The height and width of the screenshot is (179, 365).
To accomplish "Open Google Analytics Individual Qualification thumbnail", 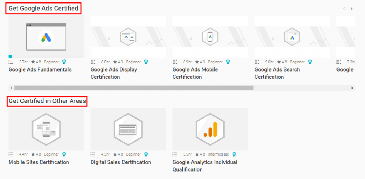I will click(x=210, y=129).
